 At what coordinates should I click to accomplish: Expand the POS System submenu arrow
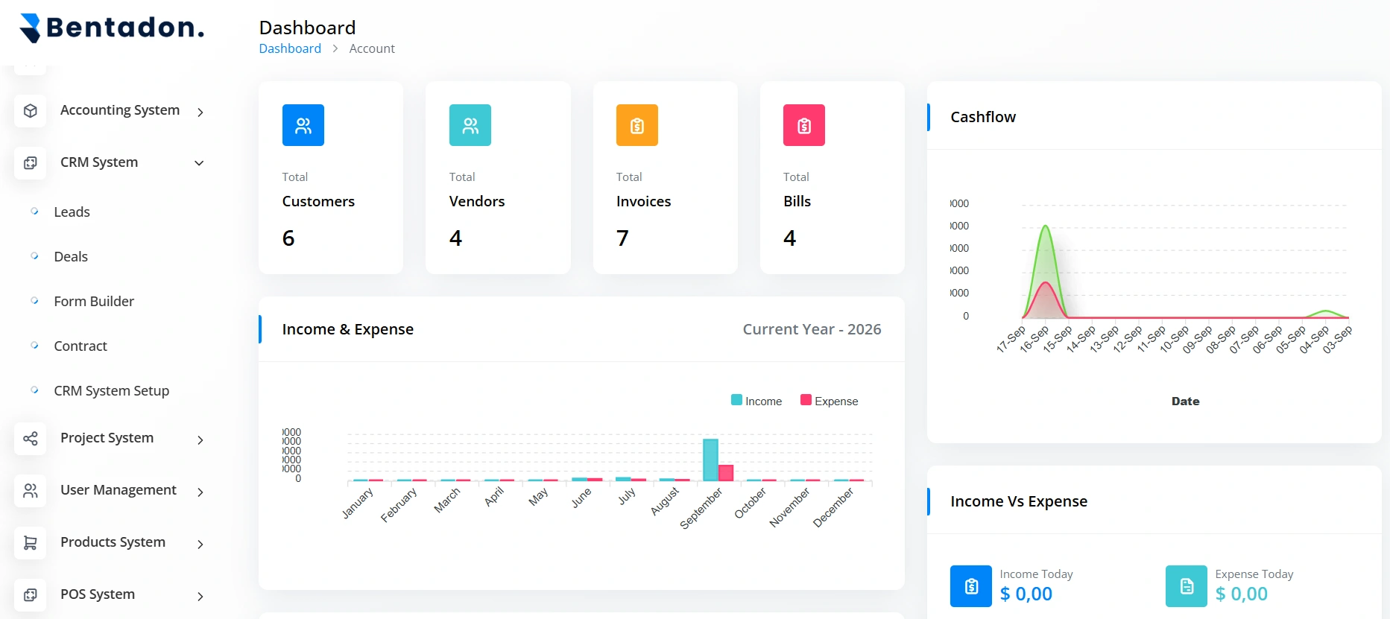(200, 597)
